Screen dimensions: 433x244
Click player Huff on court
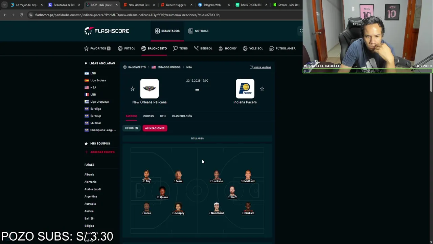coord(232,192)
